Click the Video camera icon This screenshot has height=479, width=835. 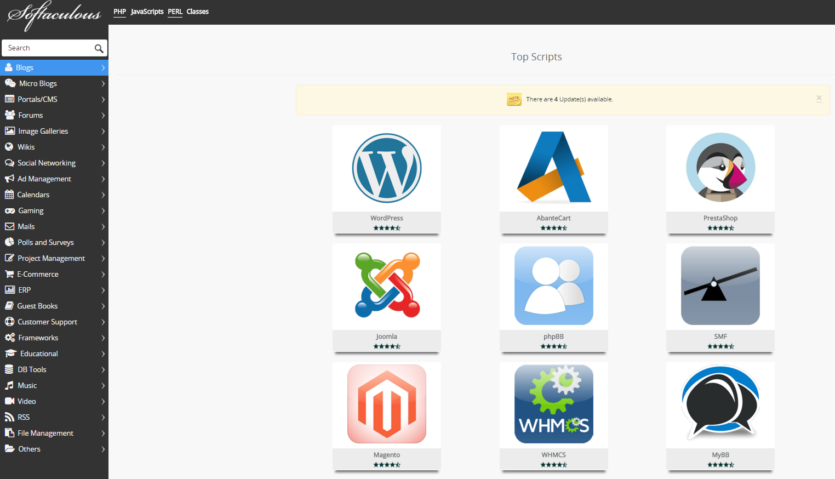point(9,401)
